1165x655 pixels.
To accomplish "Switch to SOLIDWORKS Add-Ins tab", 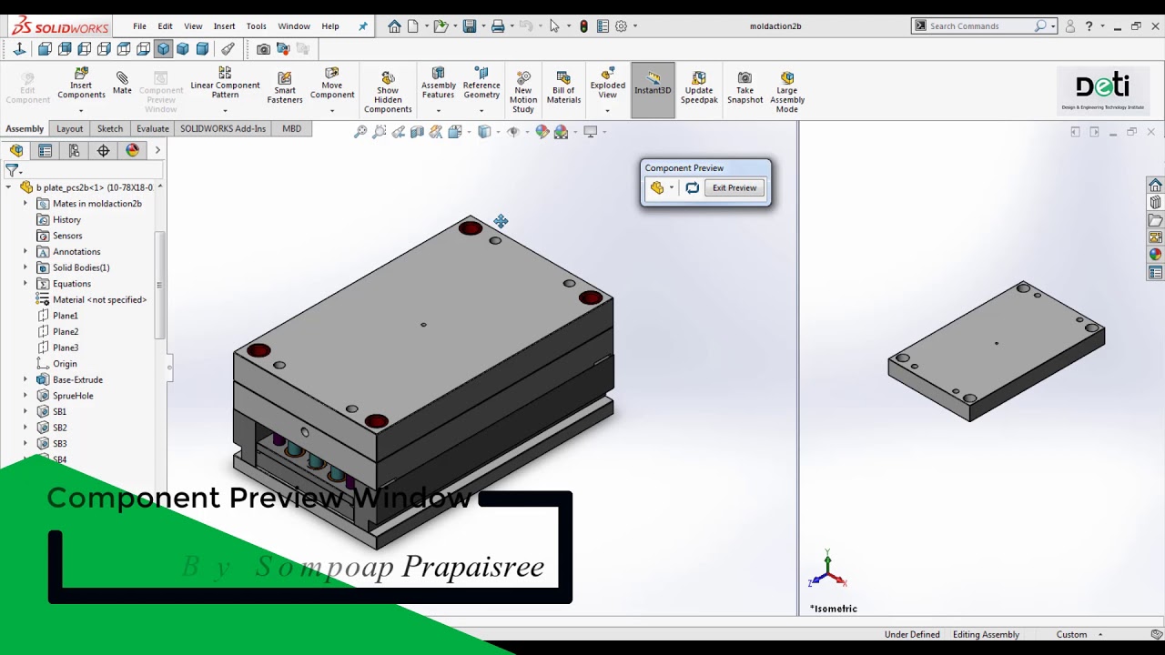I will 223,129.
